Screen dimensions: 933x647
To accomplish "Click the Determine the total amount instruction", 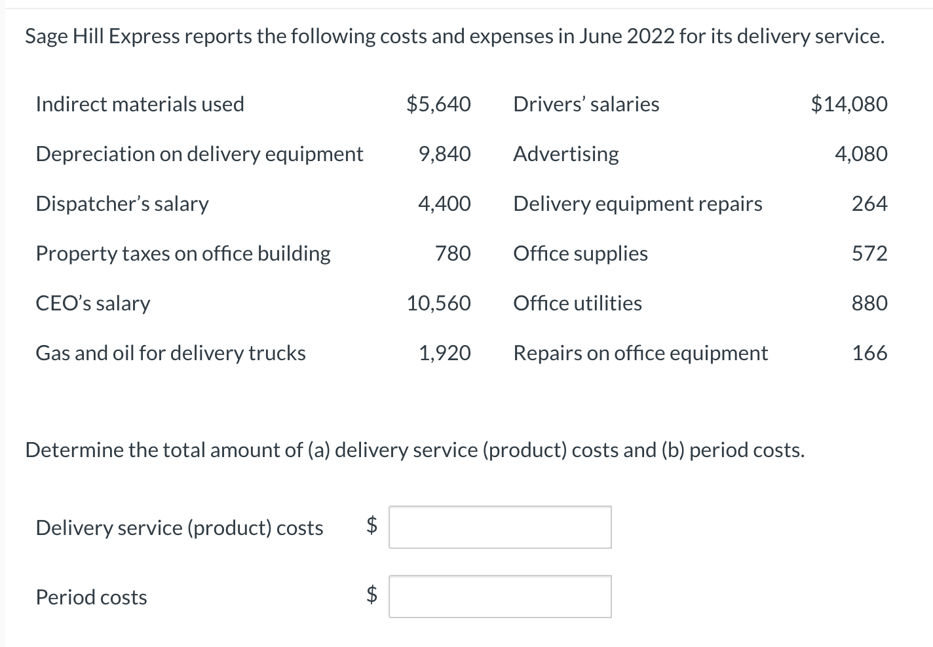I will point(415,450).
